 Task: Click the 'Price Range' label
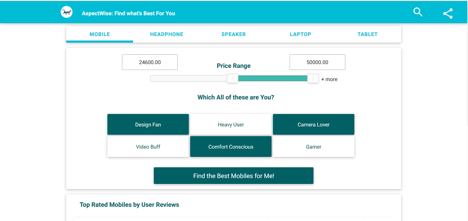[233, 66]
